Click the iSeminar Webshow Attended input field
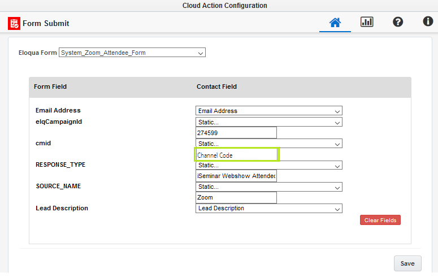 tap(236, 176)
